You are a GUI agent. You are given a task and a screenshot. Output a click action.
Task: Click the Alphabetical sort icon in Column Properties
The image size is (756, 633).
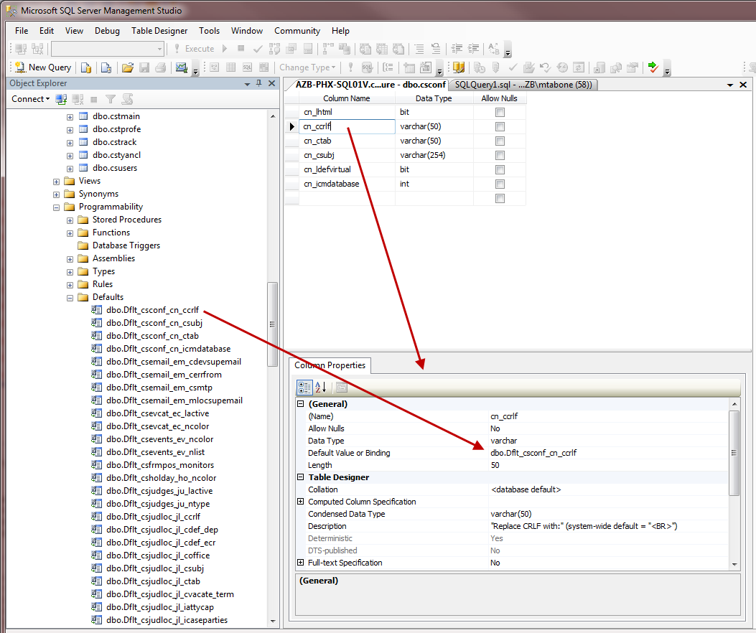point(321,388)
